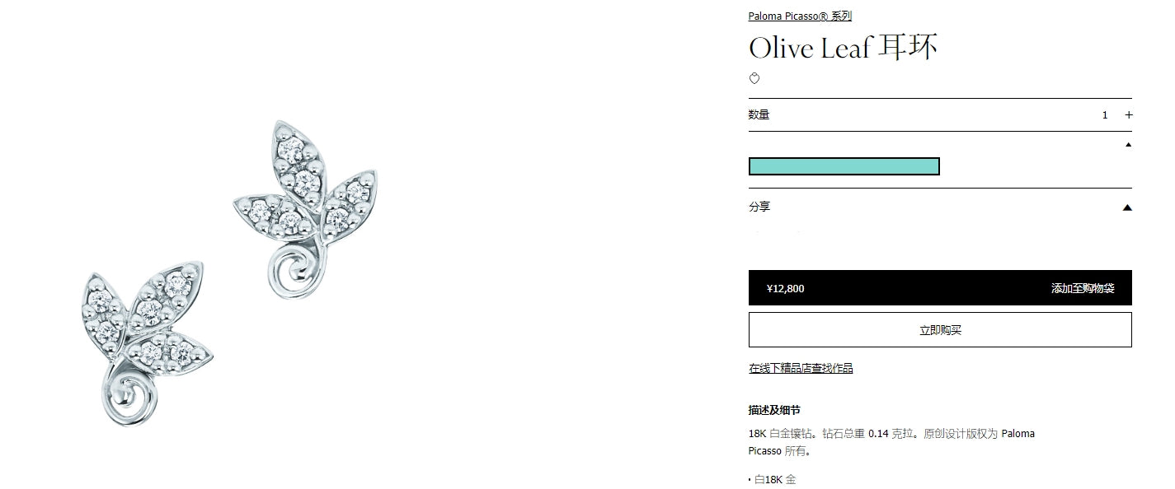The height and width of the screenshot is (489, 1175).
Task: Click the quantity value 1
Action: click(1105, 115)
